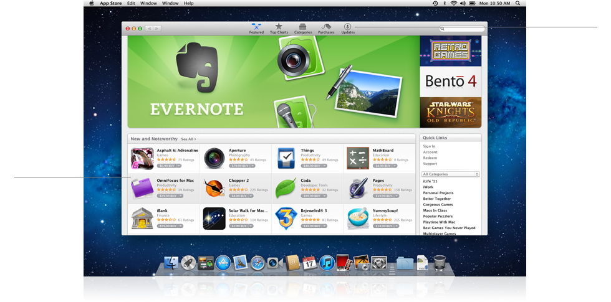This screenshot has height=302, width=611.
Task: Buy Solar Walk for $2.99
Action: (x=238, y=225)
